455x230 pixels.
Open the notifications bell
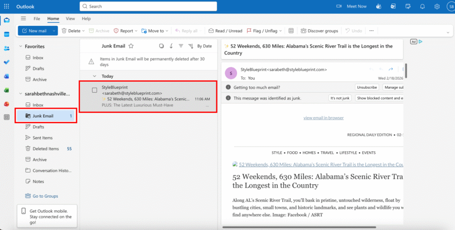(x=423, y=7)
